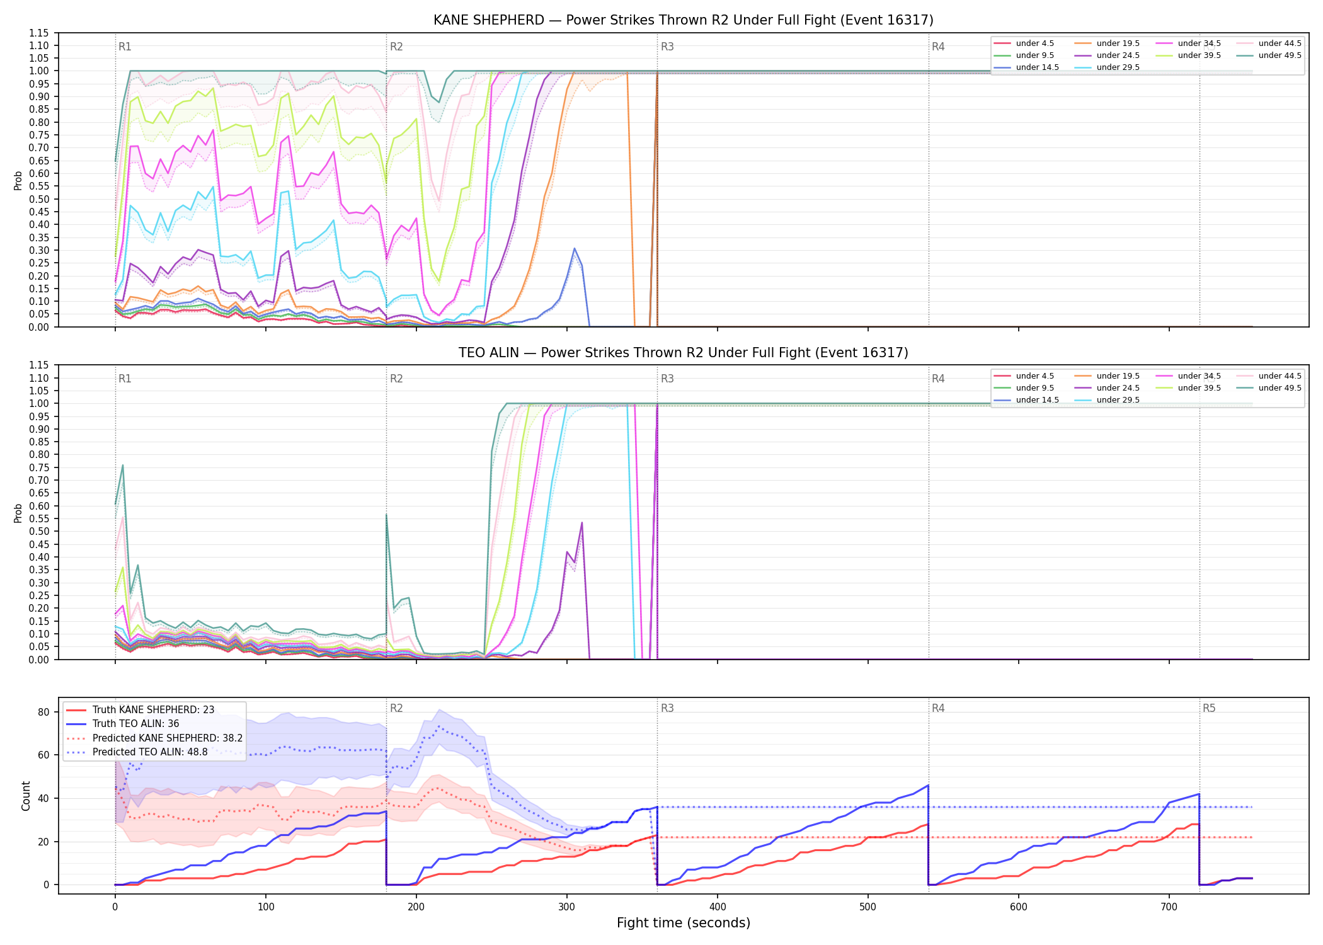Click the R1 round marker in Kane Shepherd chart
Screen dimensions: 1323x945
click(x=125, y=47)
